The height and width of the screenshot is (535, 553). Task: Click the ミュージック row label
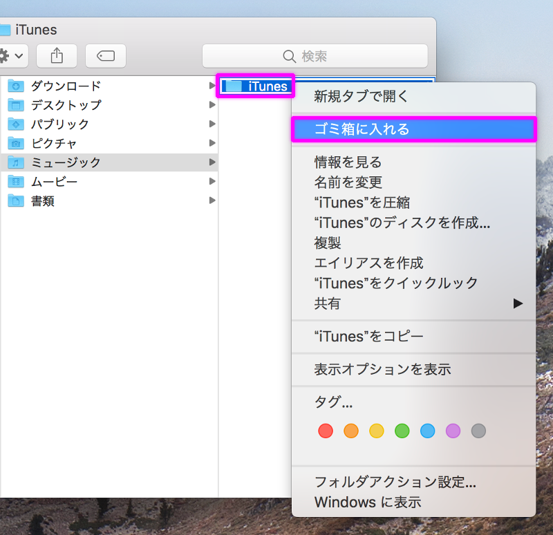(x=66, y=162)
